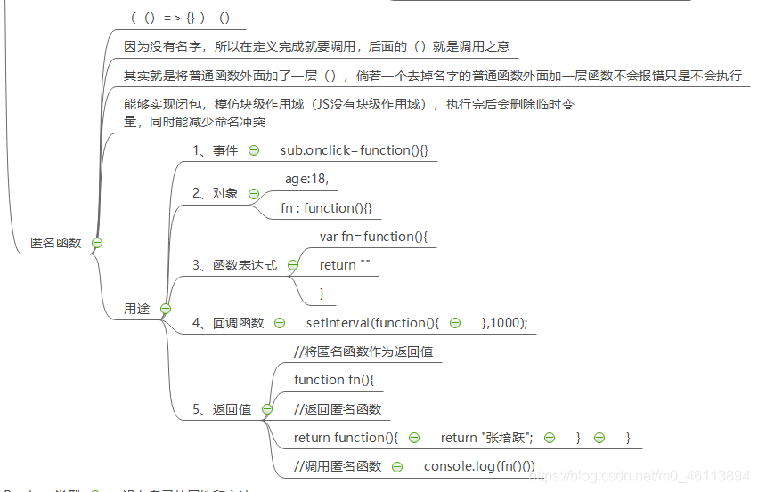Viewport: 758px width, 492px height.
Task: Collapse the //调用匿名函数 node
Action: pos(397,467)
